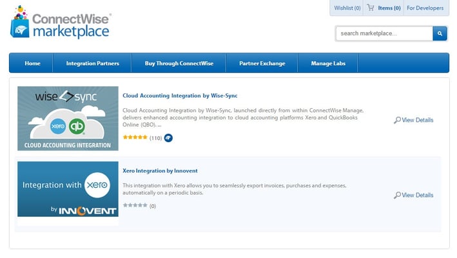Viewport: 457px width, 258px height.
Task: Click the Innovent Xero description text
Action: click(235, 189)
